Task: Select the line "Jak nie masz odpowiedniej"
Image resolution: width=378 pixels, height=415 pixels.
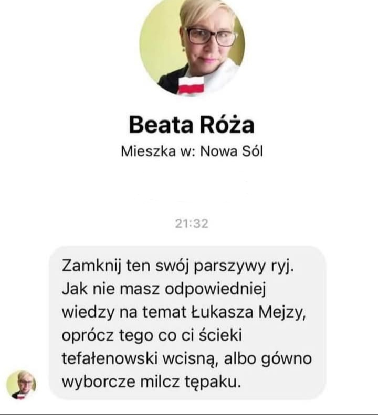Action: (164, 289)
